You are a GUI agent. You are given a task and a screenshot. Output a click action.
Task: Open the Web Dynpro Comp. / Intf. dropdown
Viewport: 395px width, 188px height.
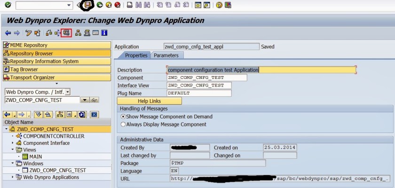pos(68,92)
